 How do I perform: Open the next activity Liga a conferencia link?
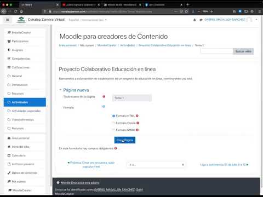224,165
